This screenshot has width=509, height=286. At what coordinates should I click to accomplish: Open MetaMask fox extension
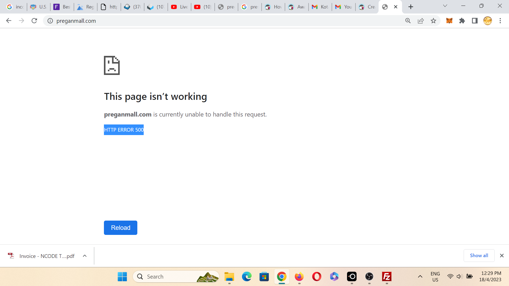pos(449,21)
